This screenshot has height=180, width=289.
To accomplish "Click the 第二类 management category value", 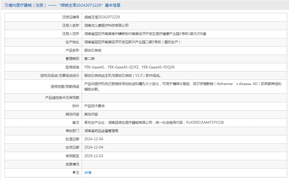I will [x=89, y=58].
